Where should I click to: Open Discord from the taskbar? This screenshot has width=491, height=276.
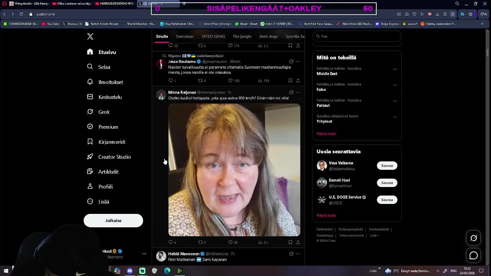(130, 271)
